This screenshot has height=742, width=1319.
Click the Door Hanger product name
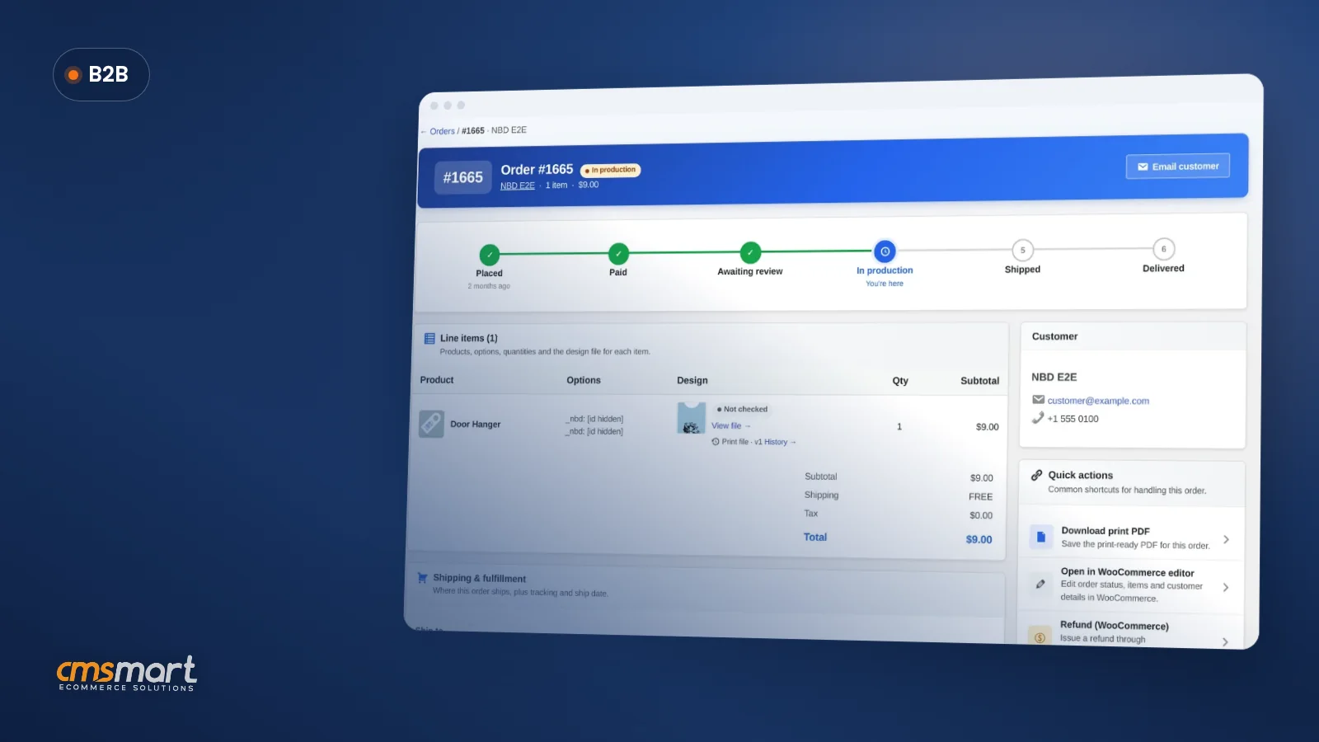point(476,425)
